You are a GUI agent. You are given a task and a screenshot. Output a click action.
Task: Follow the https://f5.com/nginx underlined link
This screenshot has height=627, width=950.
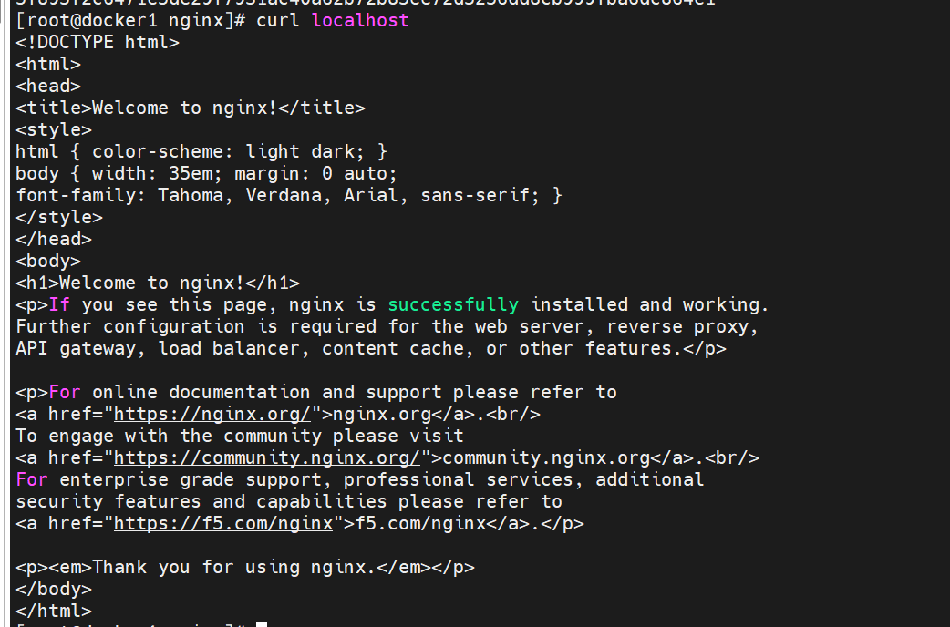(223, 523)
